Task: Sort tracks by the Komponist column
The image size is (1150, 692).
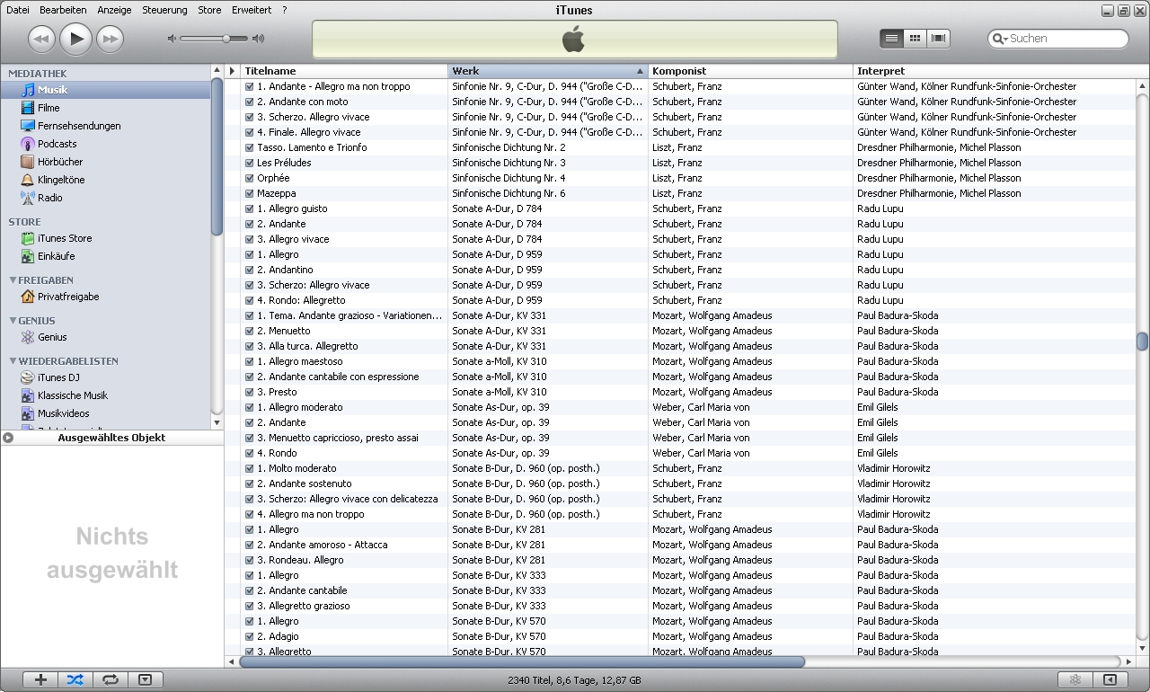Action: (750, 71)
